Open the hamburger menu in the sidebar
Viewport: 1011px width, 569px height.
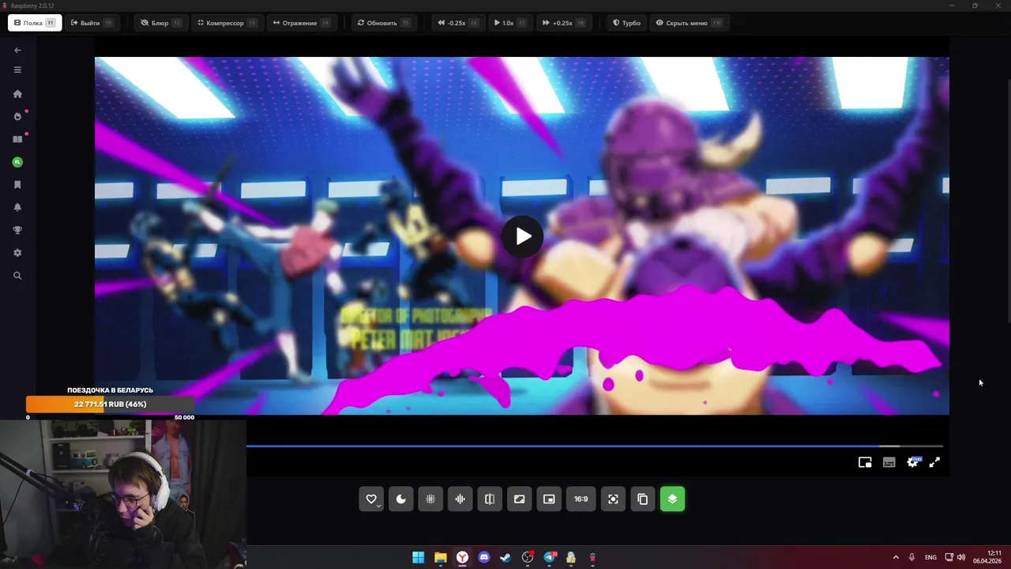[17, 70]
